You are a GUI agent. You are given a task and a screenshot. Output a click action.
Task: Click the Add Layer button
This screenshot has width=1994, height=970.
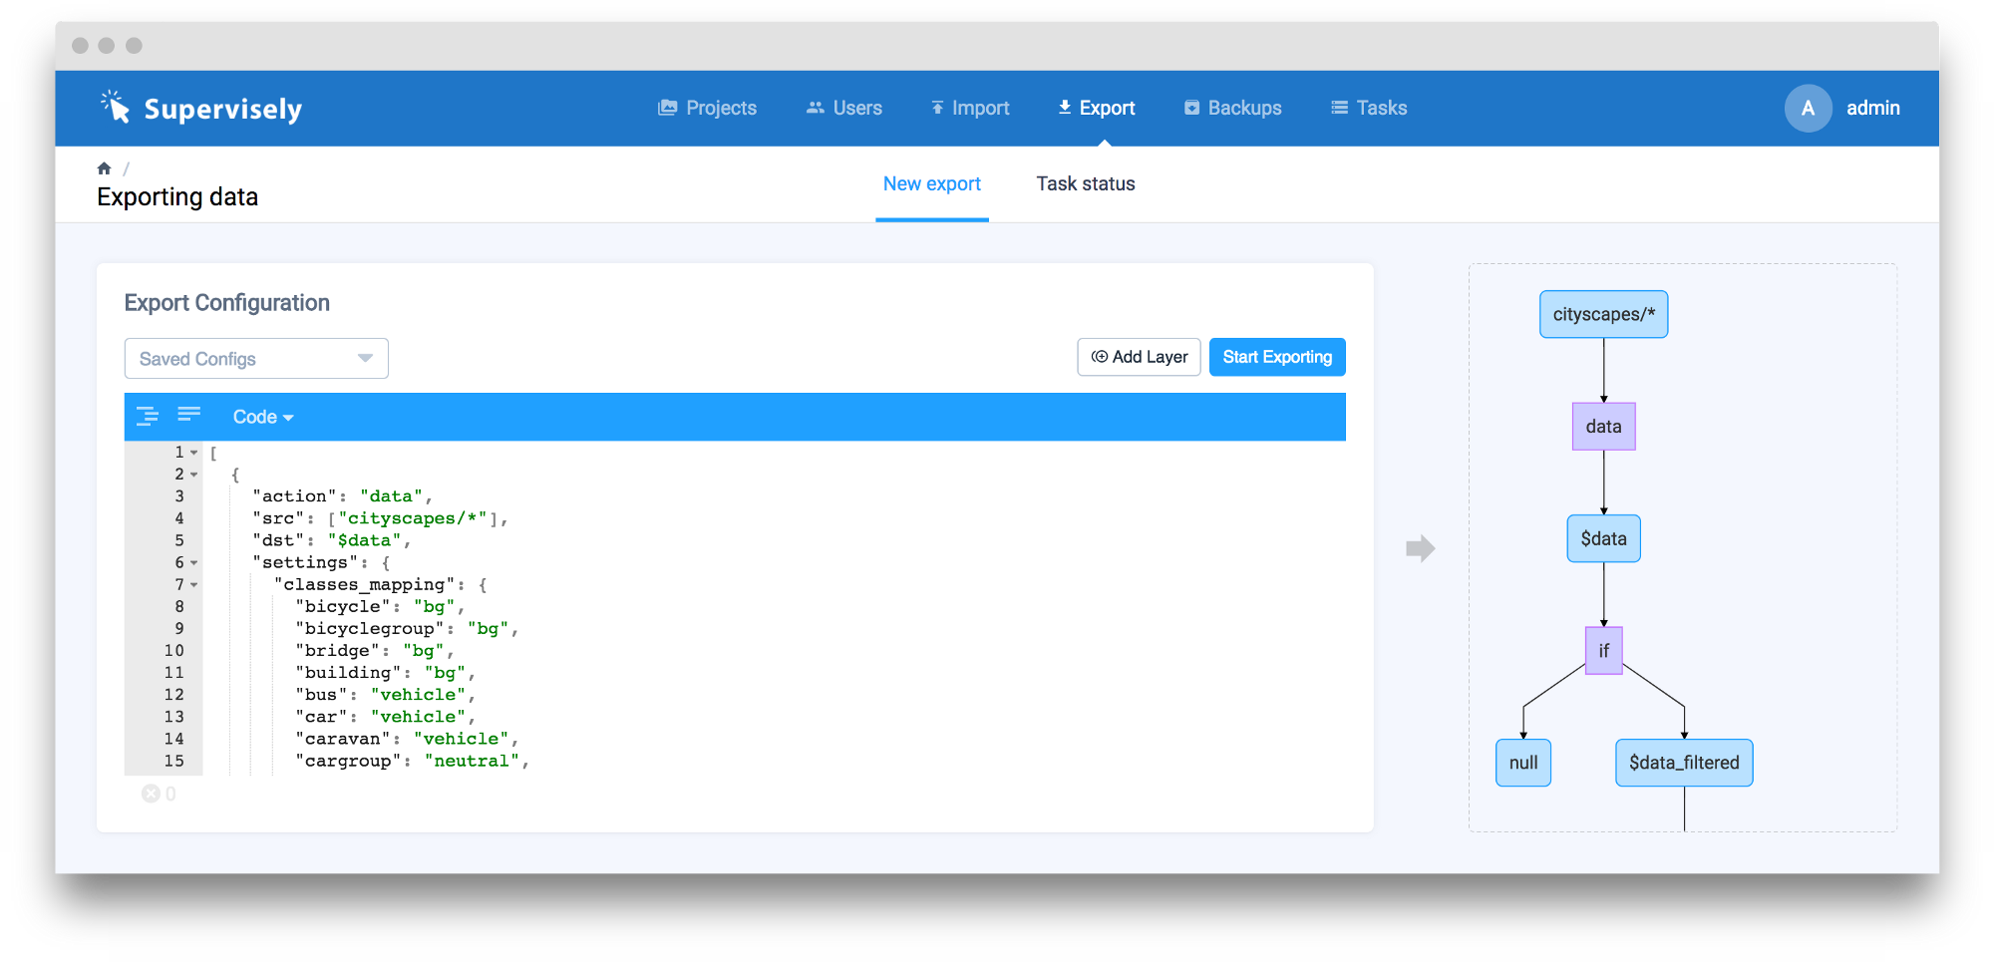tap(1139, 357)
